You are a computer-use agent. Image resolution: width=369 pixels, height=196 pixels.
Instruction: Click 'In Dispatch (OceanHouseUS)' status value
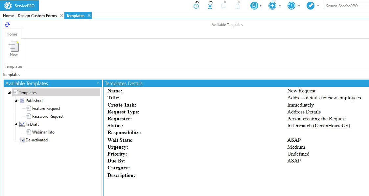coord(318,126)
